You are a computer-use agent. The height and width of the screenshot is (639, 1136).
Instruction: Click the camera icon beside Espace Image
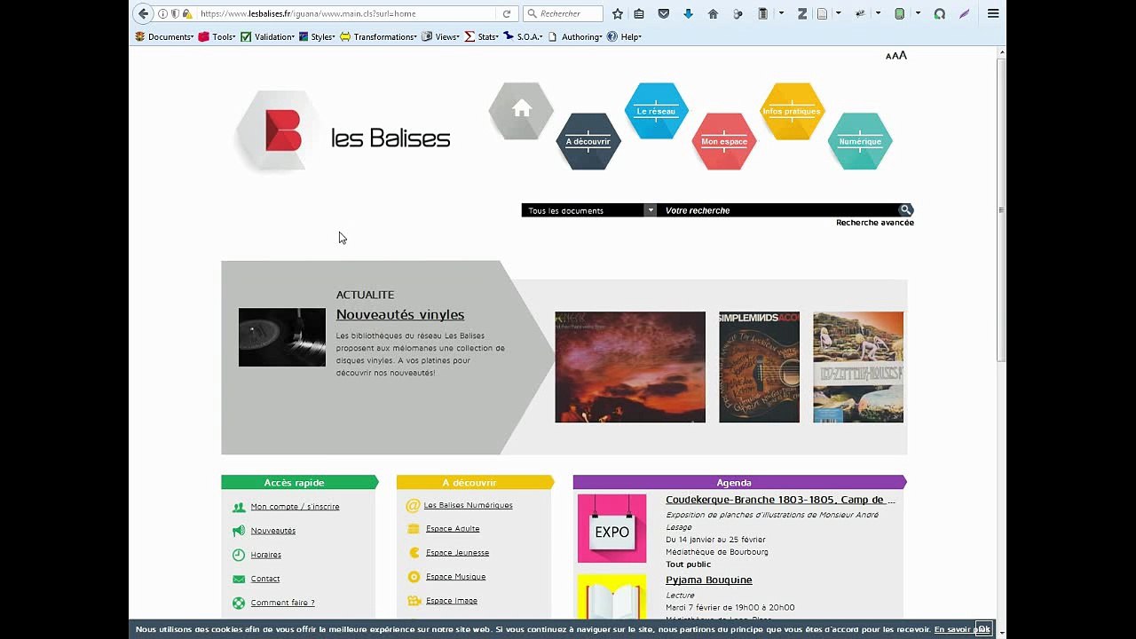pos(414,601)
